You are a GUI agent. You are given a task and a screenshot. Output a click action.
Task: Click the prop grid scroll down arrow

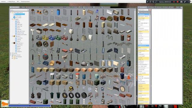(135, 103)
